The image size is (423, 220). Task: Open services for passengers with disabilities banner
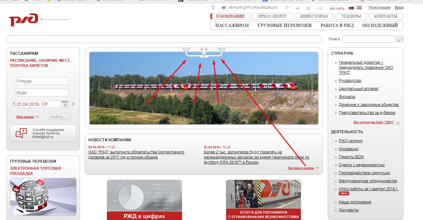[263, 200]
